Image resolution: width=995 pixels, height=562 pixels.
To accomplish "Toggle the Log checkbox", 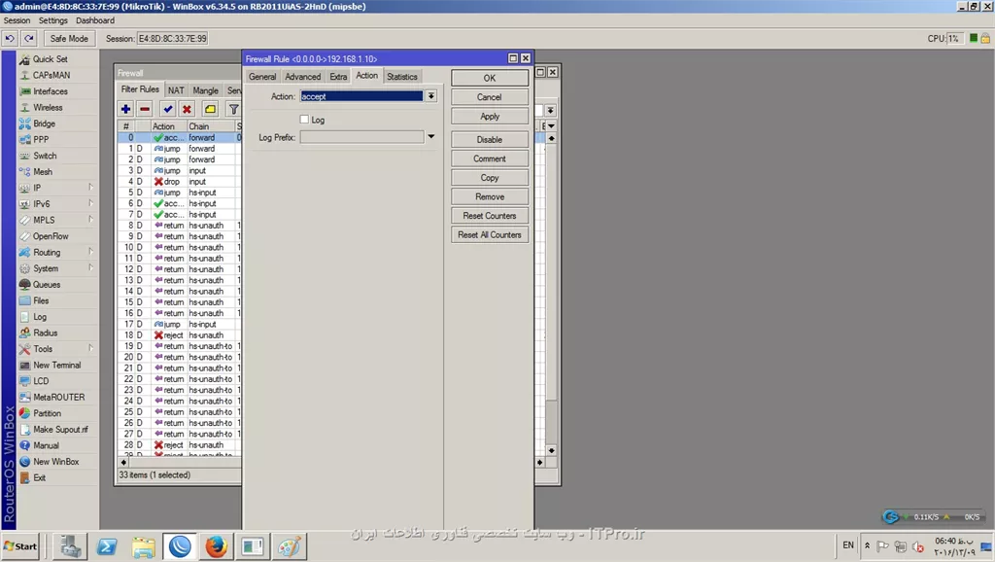I will [304, 120].
